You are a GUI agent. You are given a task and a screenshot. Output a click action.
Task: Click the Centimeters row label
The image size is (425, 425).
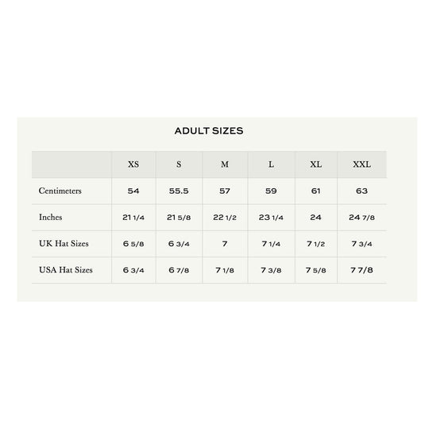[60, 191]
